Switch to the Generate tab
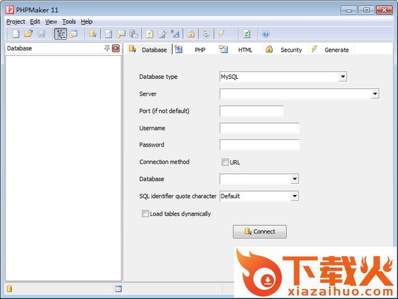398x299 pixels. pyautogui.click(x=331, y=49)
